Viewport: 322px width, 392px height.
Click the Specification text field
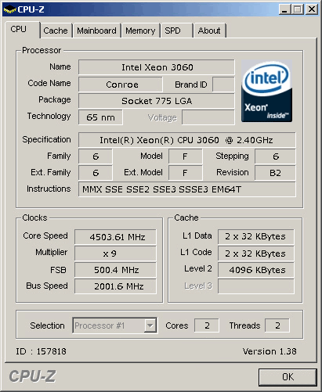pyautogui.click(x=187, y=140)
